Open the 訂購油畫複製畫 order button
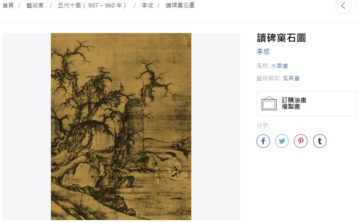This screenshot has height=223, width=361. point(307,104)
